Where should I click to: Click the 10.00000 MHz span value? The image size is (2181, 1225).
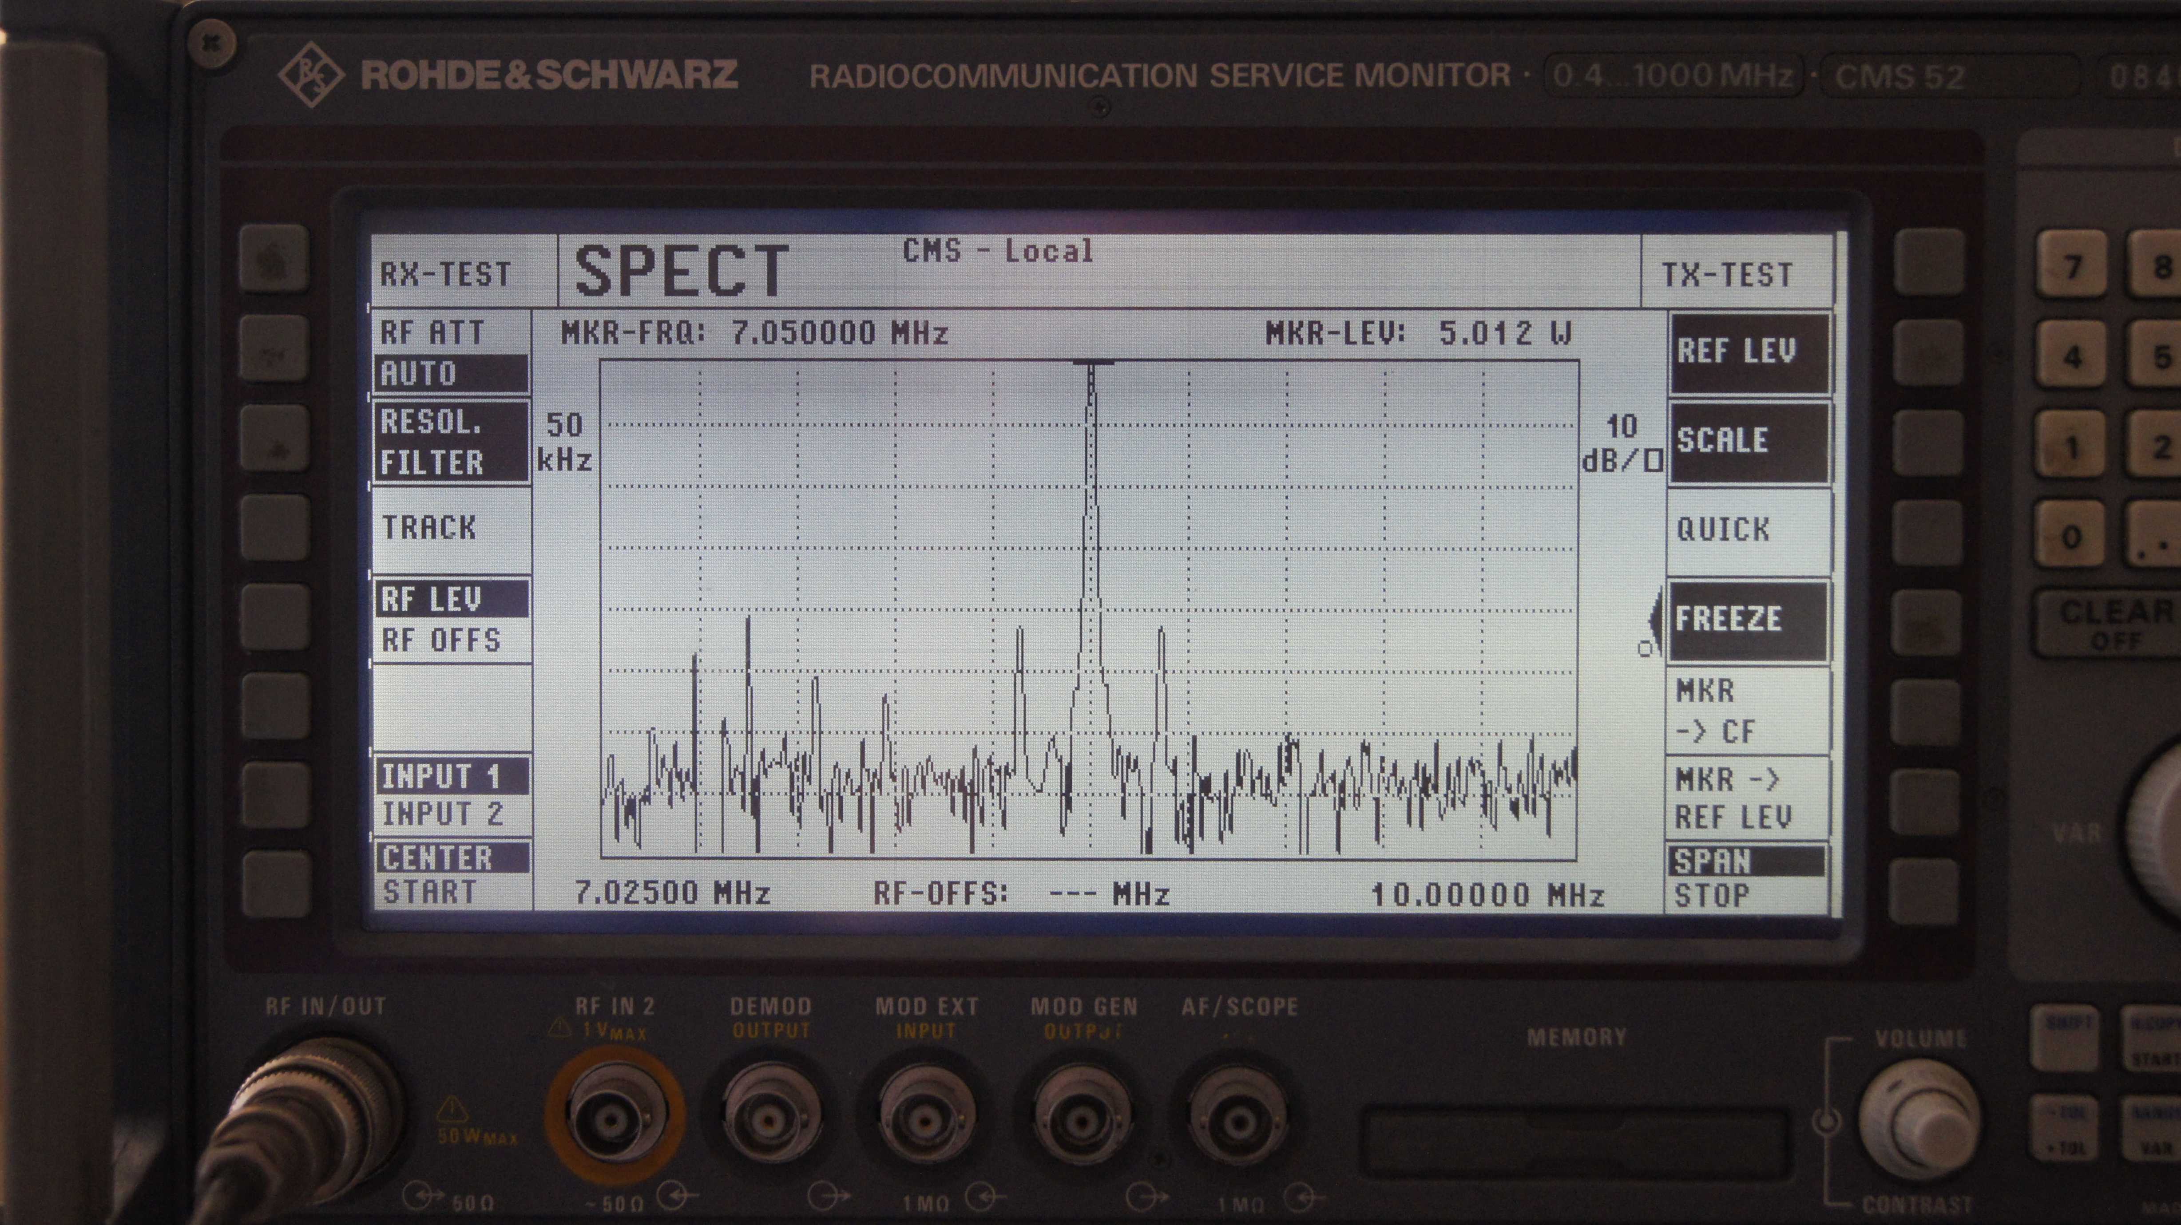1487,895
